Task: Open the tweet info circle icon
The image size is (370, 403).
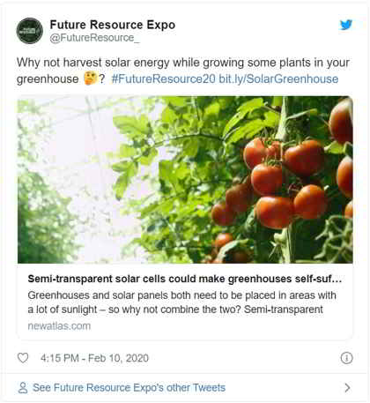Action: [346, 358]
